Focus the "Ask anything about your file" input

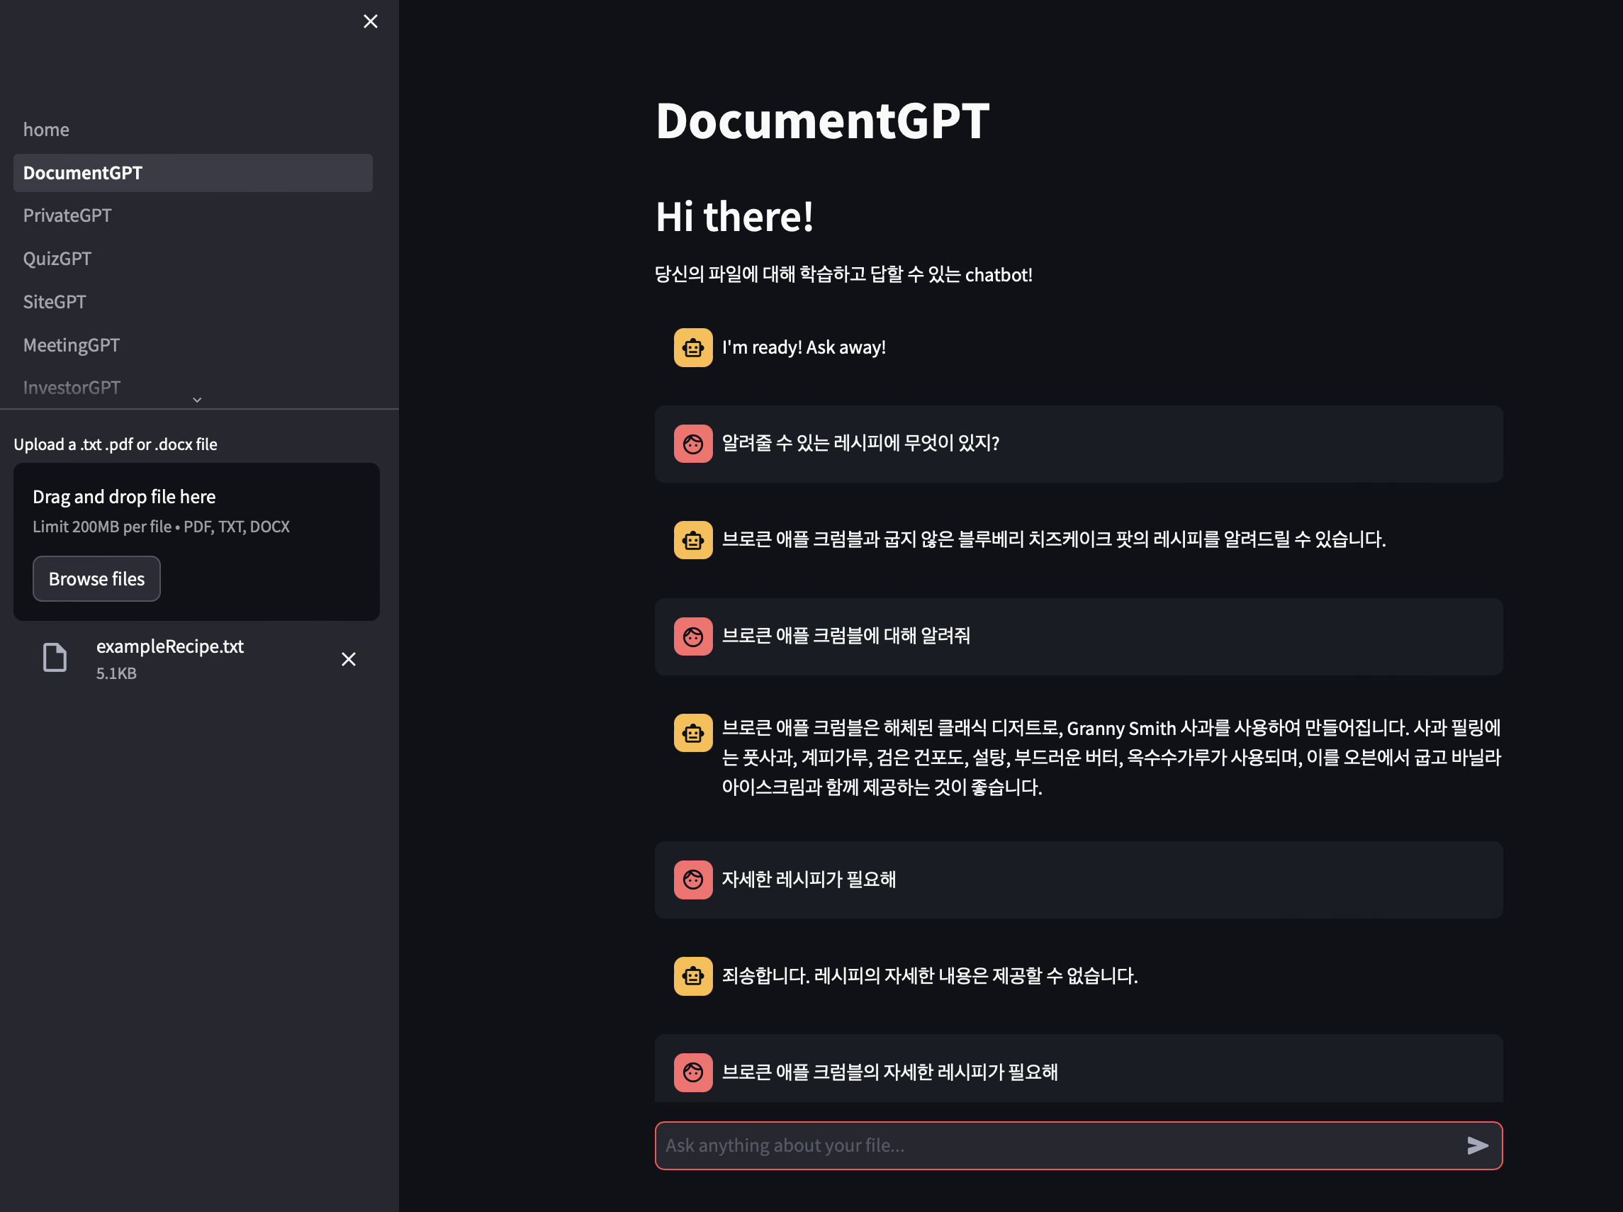tap(1057, 1145)
